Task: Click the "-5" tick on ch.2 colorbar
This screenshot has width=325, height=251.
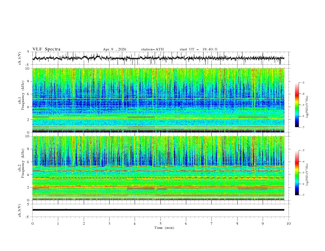Action: point(302,173)
